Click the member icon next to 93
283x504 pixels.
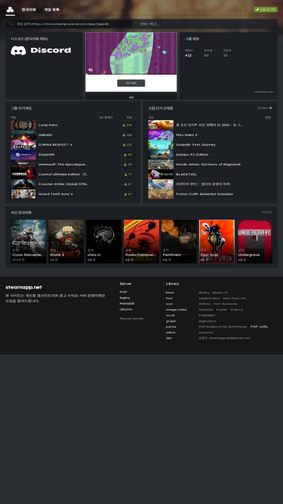coord(125,165)
